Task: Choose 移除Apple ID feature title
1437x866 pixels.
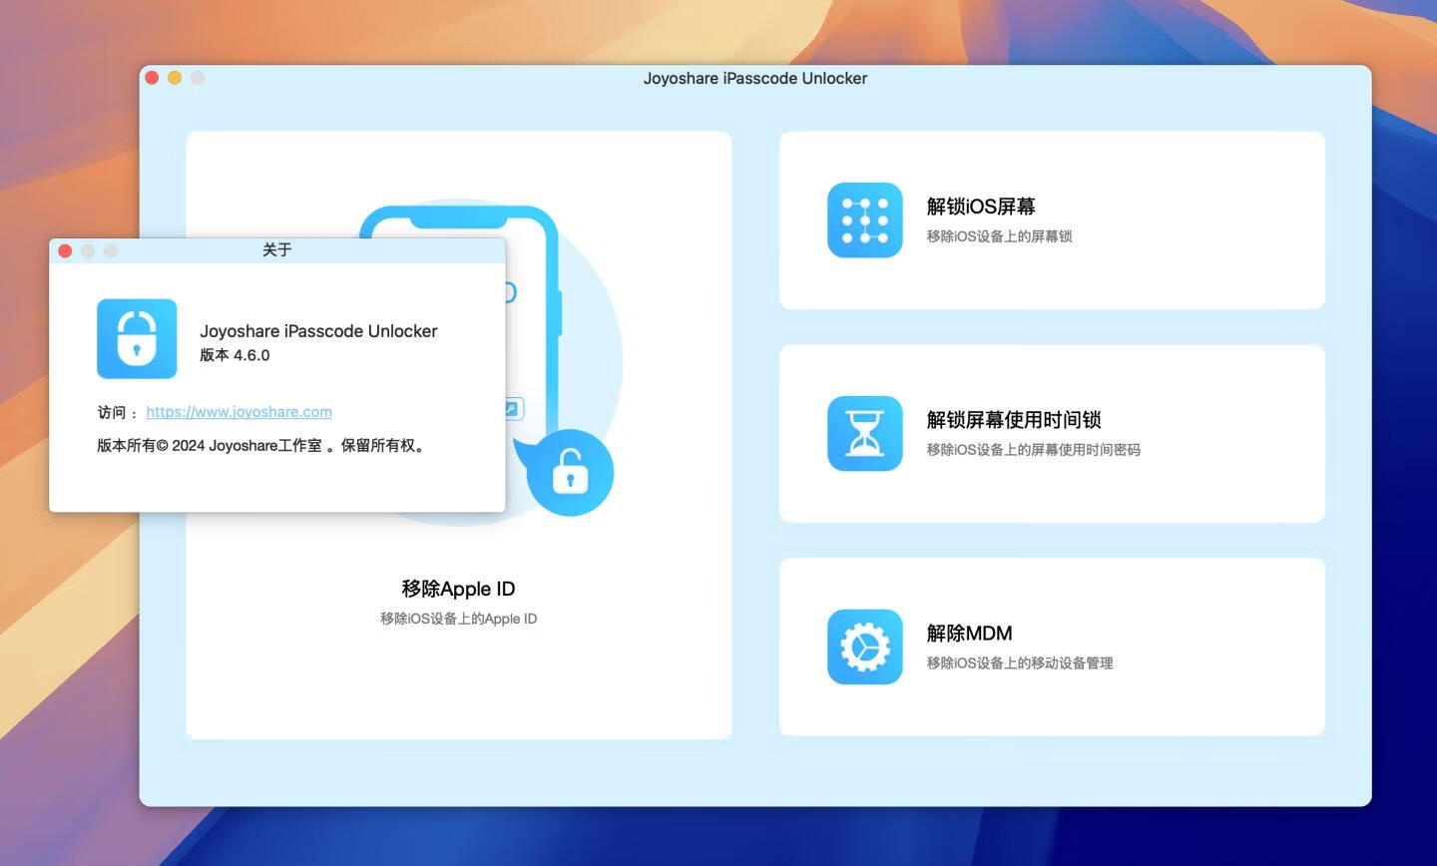Action: [x=458, y=589]
